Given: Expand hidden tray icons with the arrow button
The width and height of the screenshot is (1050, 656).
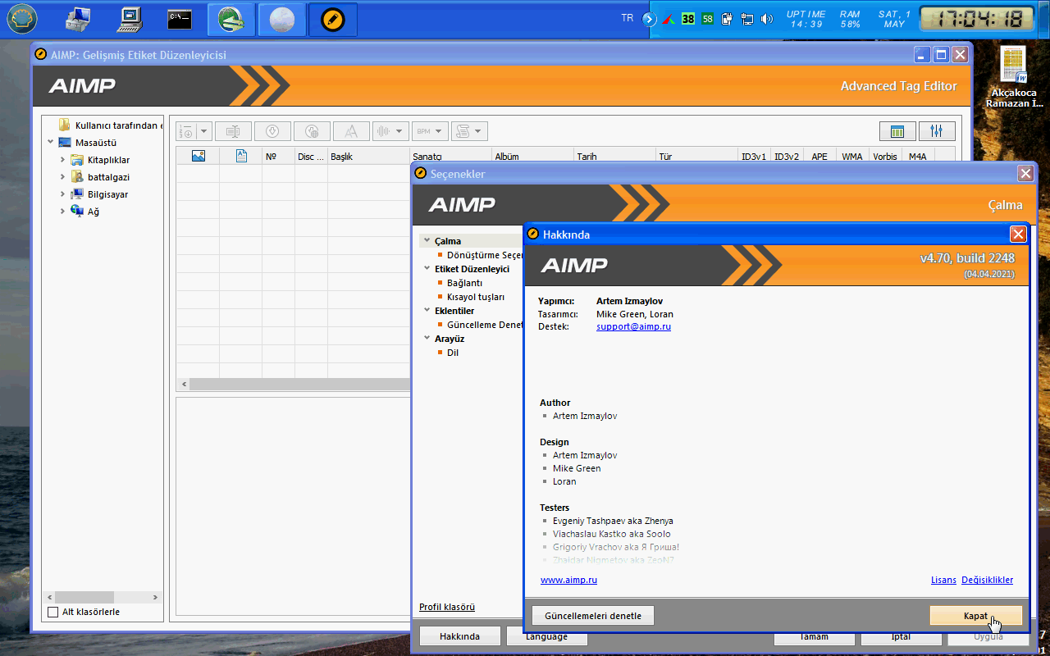Looking at the screenshot, I should point(650,18).
